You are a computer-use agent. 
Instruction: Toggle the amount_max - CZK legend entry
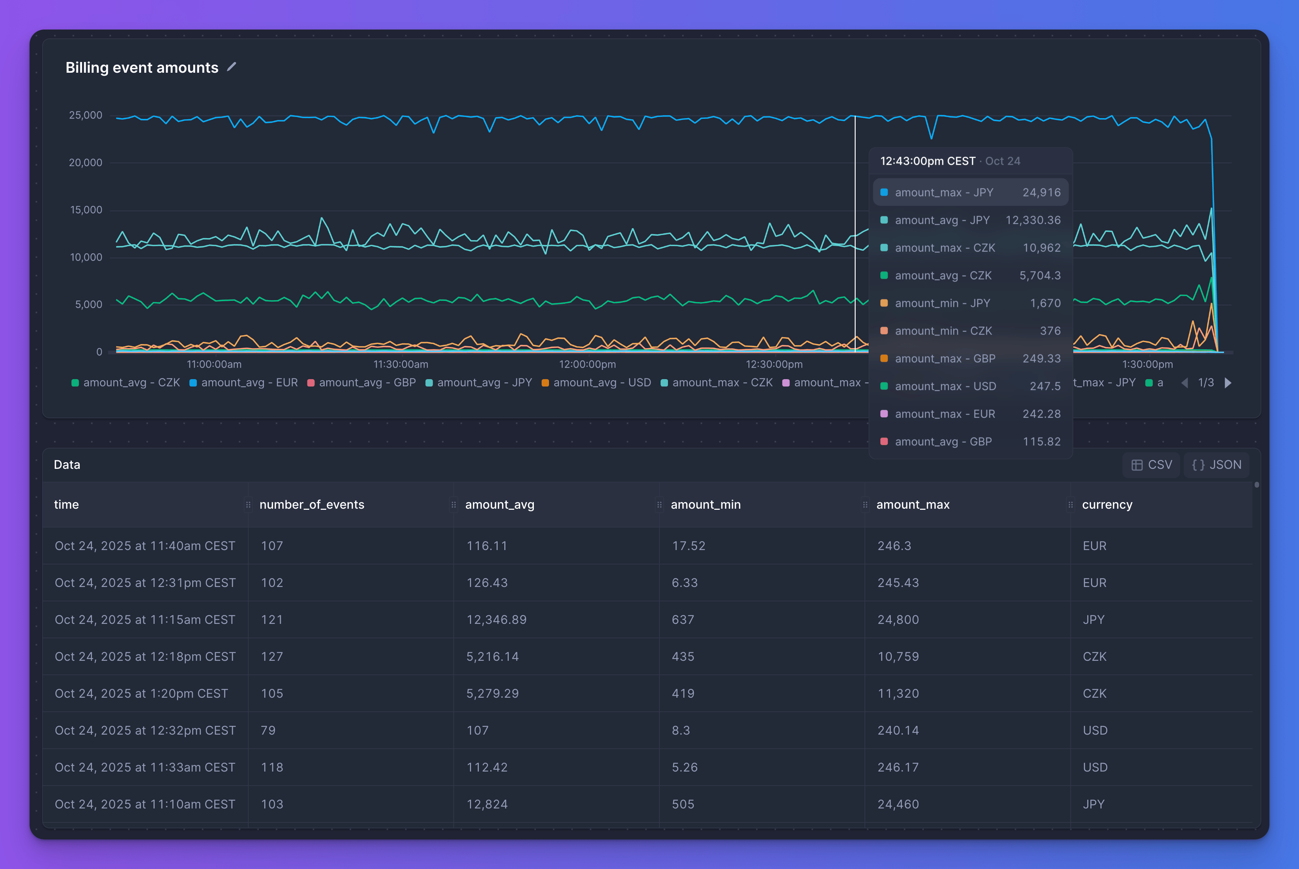722,382
